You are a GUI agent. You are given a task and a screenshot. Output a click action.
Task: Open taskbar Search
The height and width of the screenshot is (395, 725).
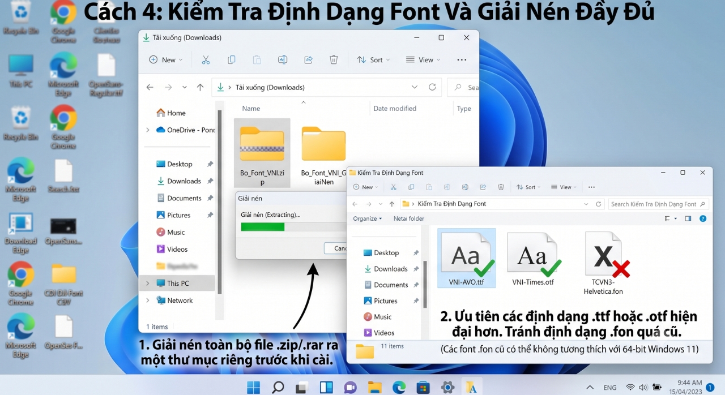tap(278, 387)
